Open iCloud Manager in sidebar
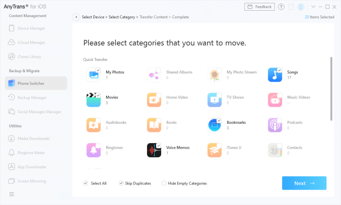 36,42
